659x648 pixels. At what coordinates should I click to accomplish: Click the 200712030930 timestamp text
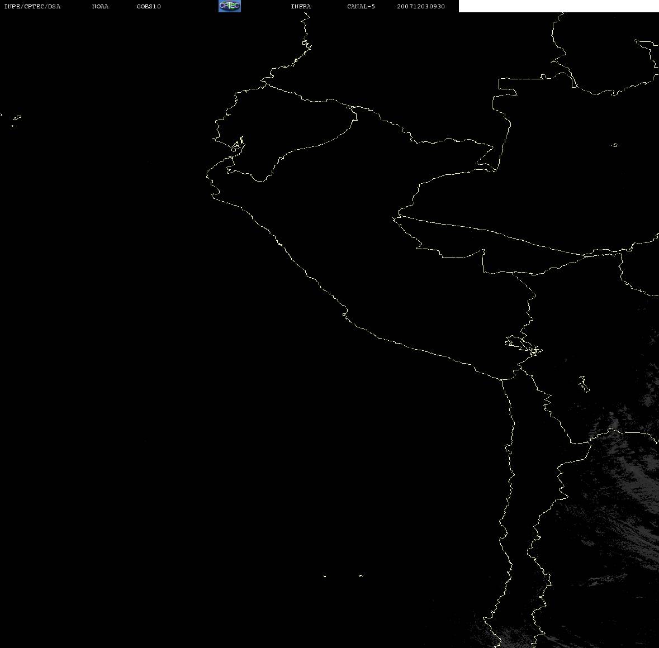tap(421, 7)
